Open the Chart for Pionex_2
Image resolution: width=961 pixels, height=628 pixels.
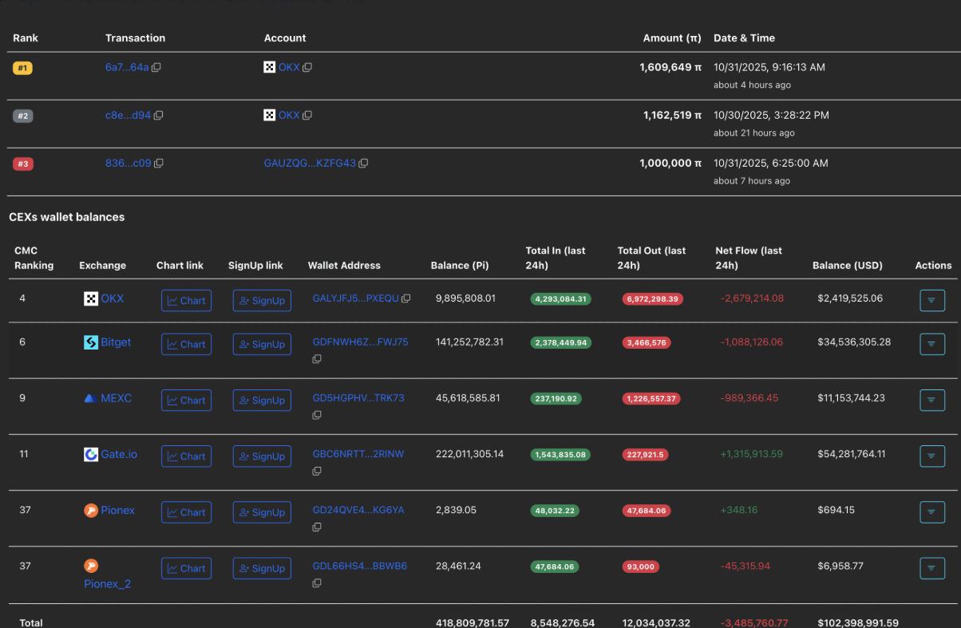(186, 568)
